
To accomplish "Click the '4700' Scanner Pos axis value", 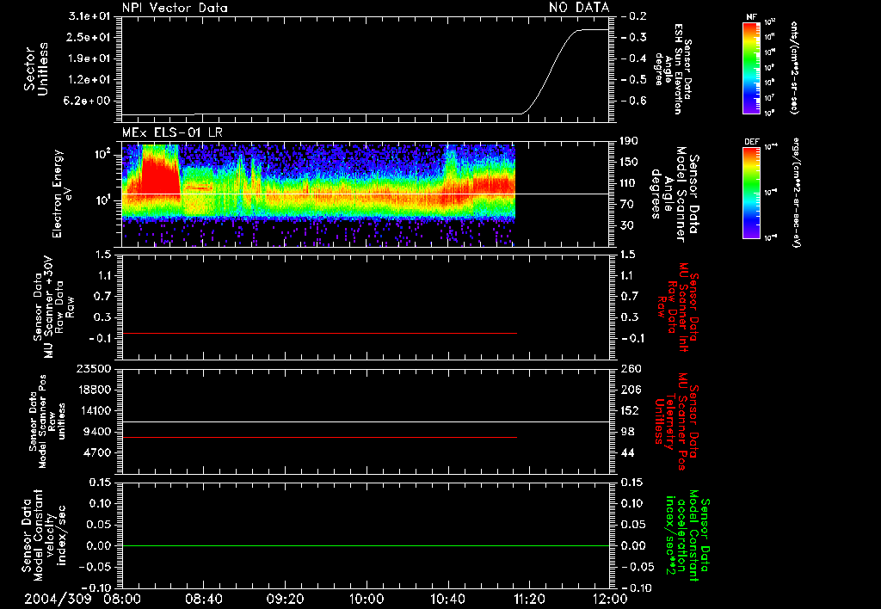I will pos(97,452).
